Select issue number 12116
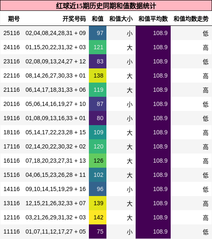This screenshot has width=212, height=239. click(x=12, y=217)
